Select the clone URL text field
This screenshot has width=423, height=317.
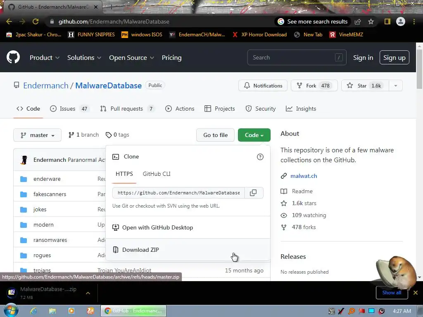178,193
